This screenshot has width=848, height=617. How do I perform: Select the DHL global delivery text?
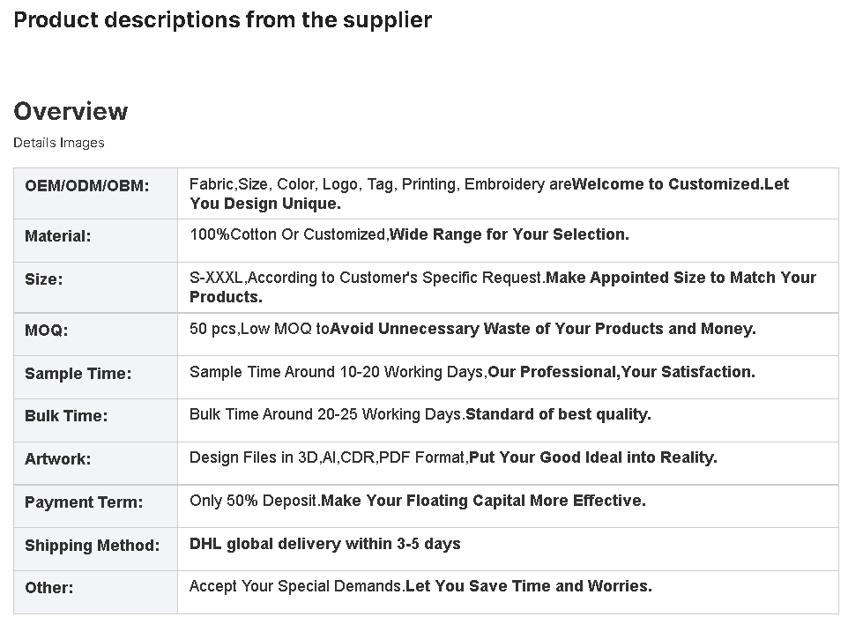coord(325,544)
